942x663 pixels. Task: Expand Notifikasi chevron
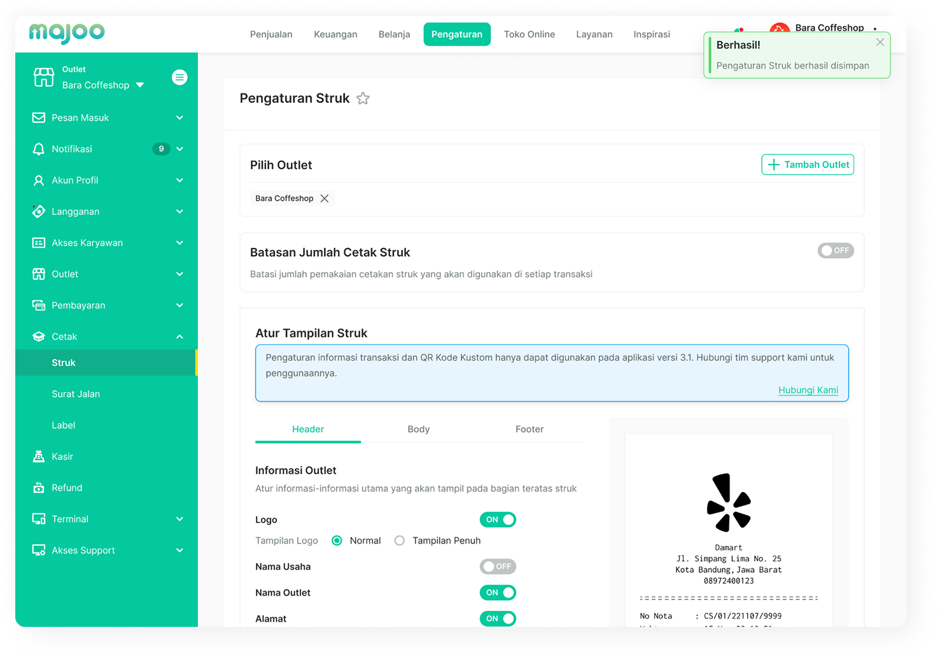pos(179,149)
